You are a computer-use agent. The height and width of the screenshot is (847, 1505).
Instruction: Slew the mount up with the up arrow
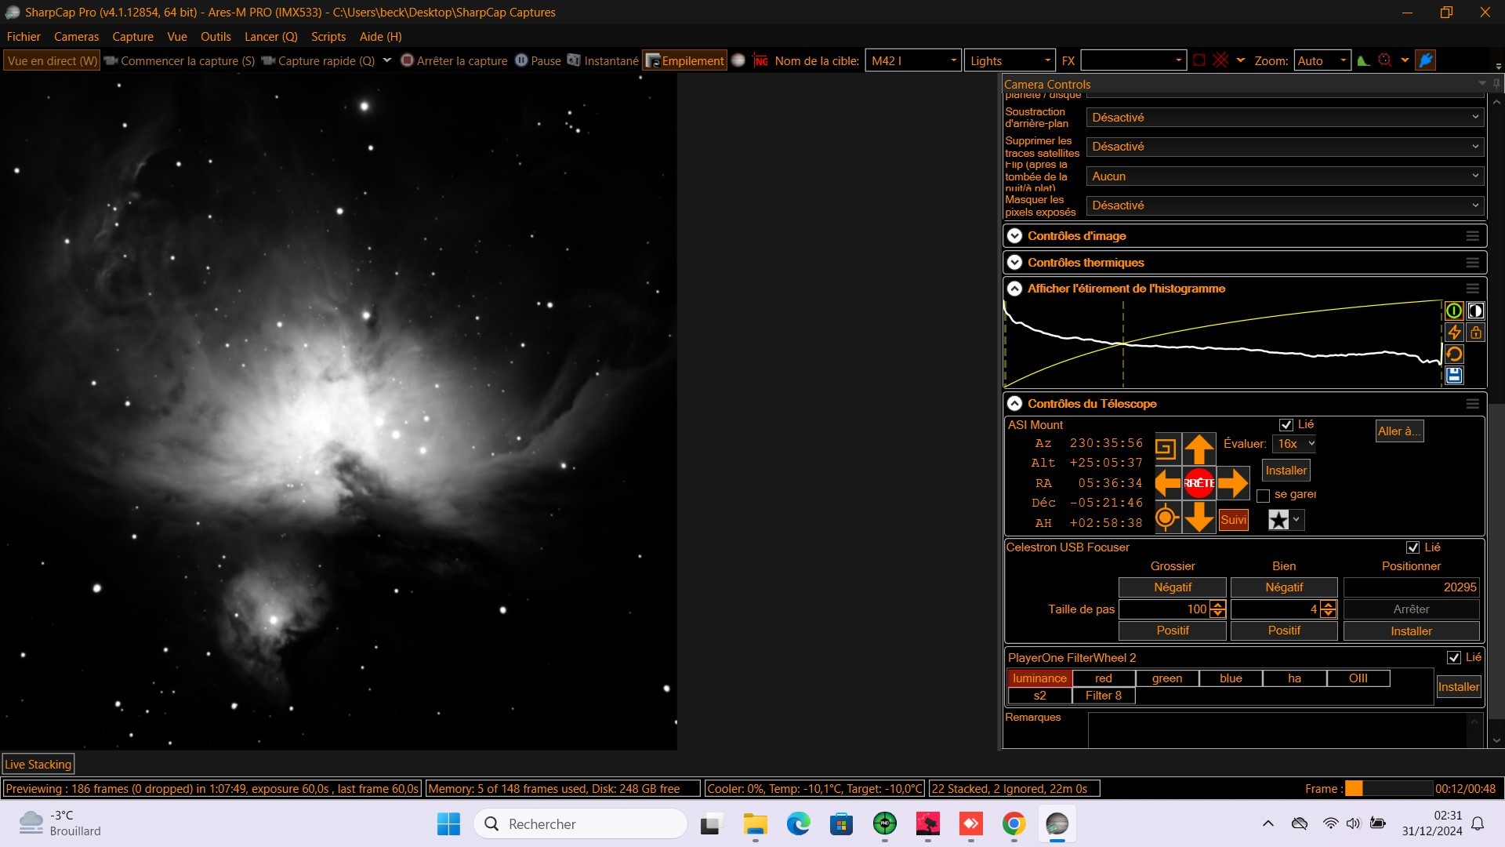coord(1199,449)
